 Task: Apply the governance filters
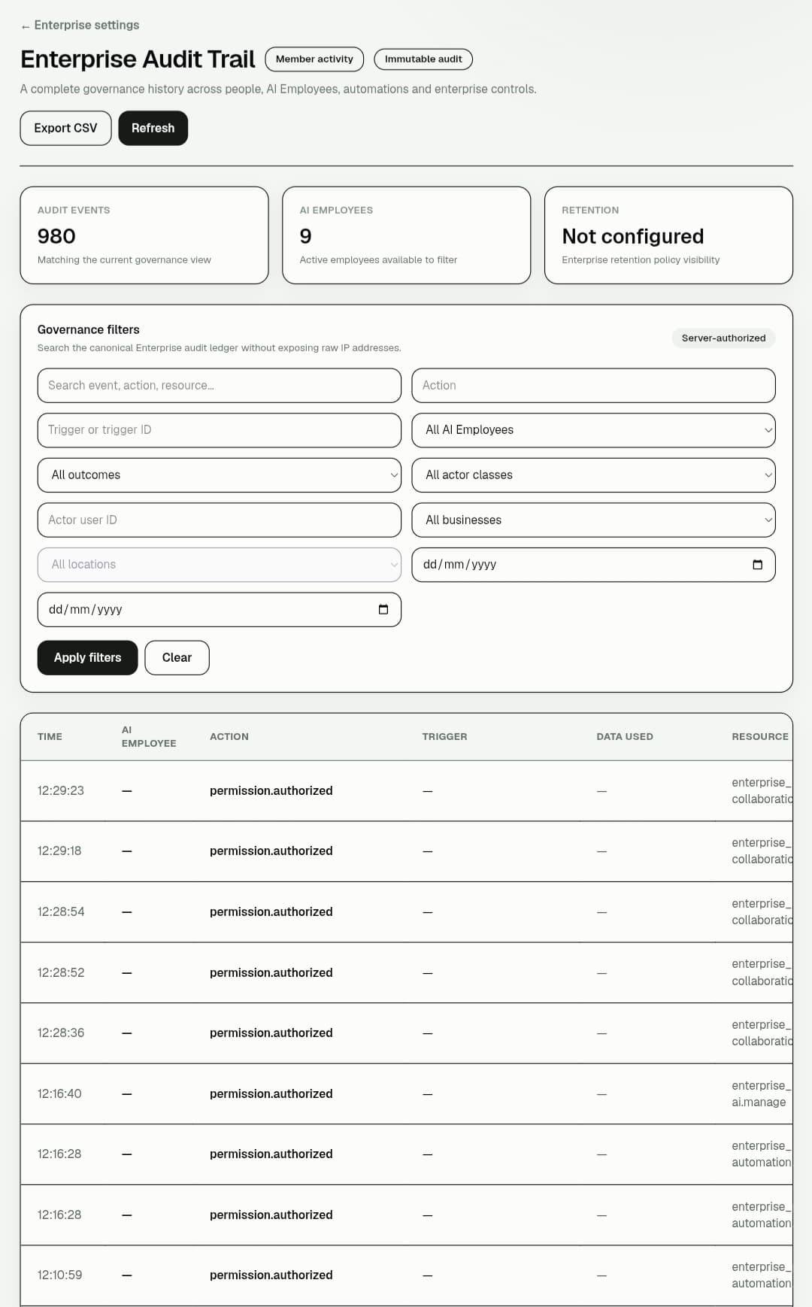(x=87, y=657)
